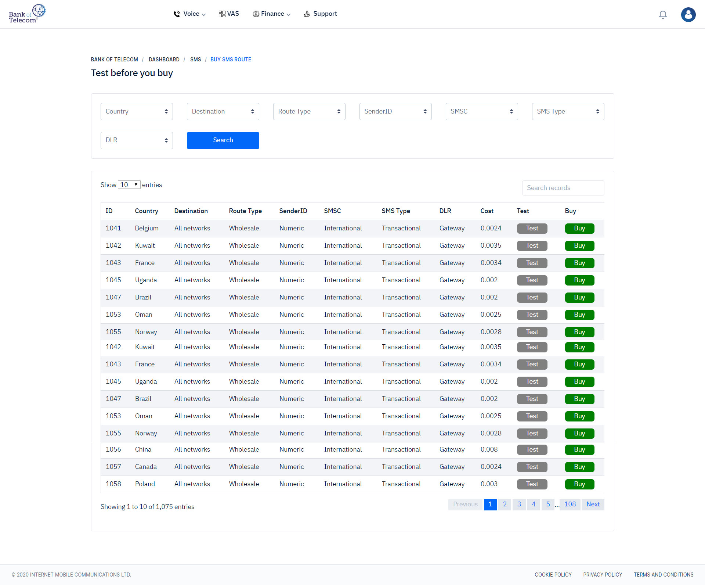This screenshot has height=585, width=705.
Task: Expand the Finance menu
Action: [x=272, y=14]
